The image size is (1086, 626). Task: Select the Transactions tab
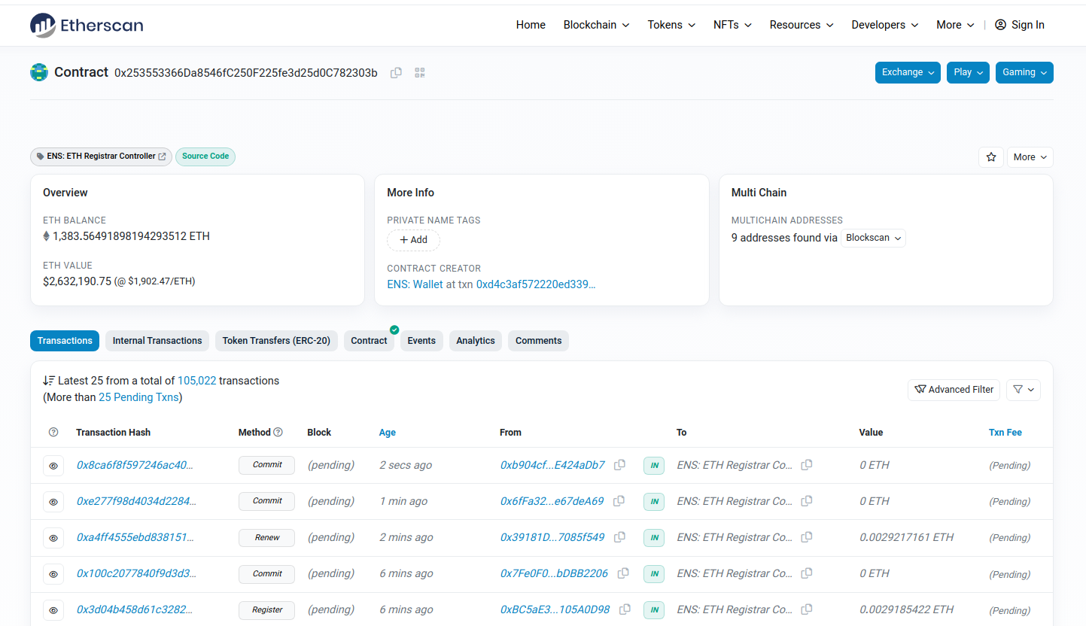[x=65, y=341]
